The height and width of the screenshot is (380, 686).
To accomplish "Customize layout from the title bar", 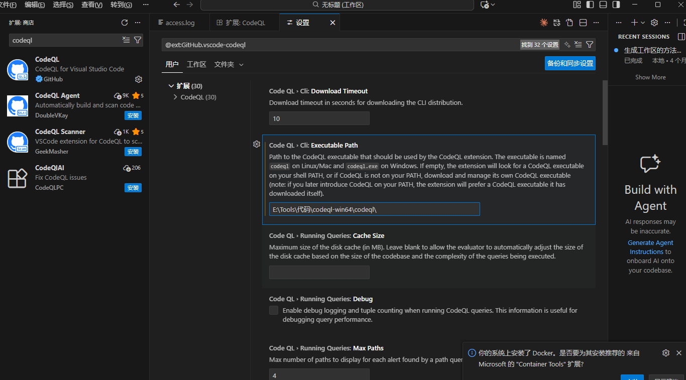I will click(x=577, y=5).
